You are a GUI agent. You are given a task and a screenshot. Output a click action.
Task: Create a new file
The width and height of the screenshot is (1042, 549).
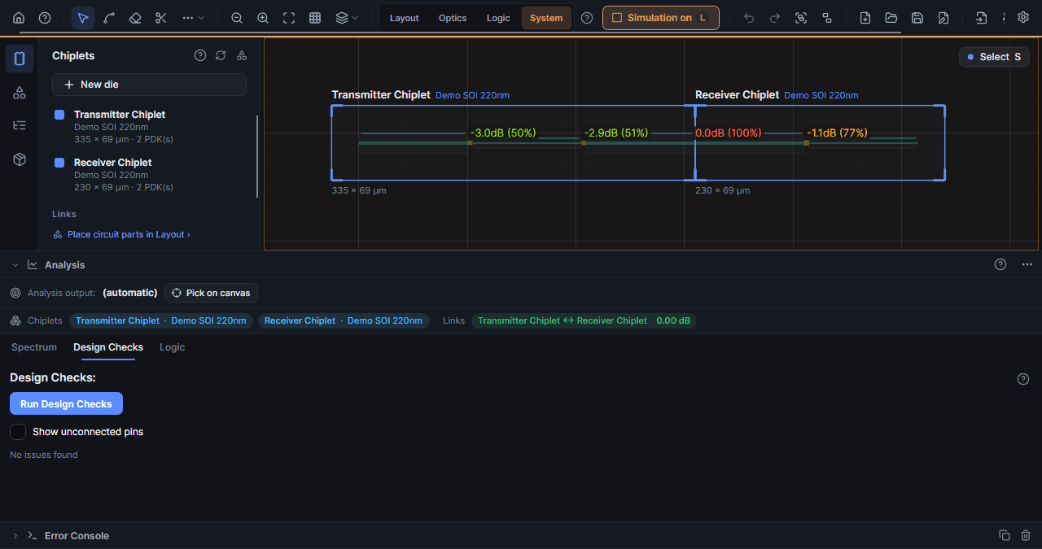coord(865,18)
